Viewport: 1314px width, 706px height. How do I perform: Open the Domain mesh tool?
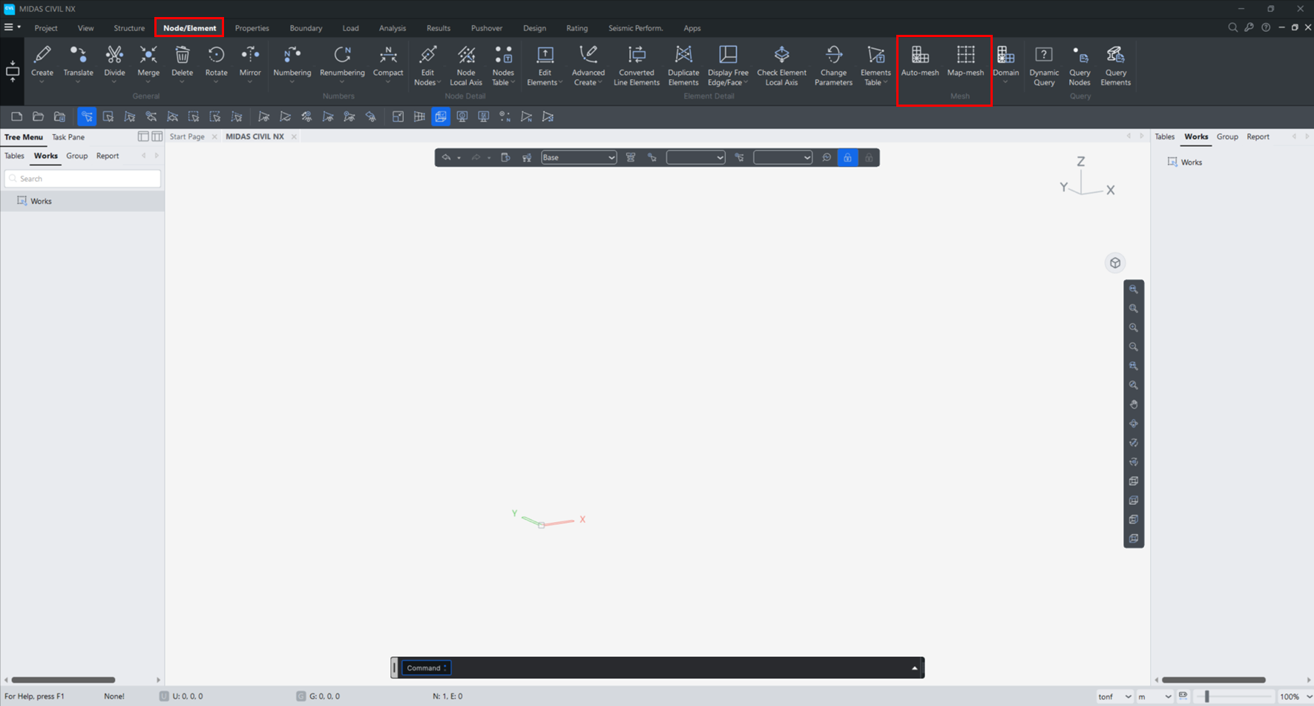1005,61
